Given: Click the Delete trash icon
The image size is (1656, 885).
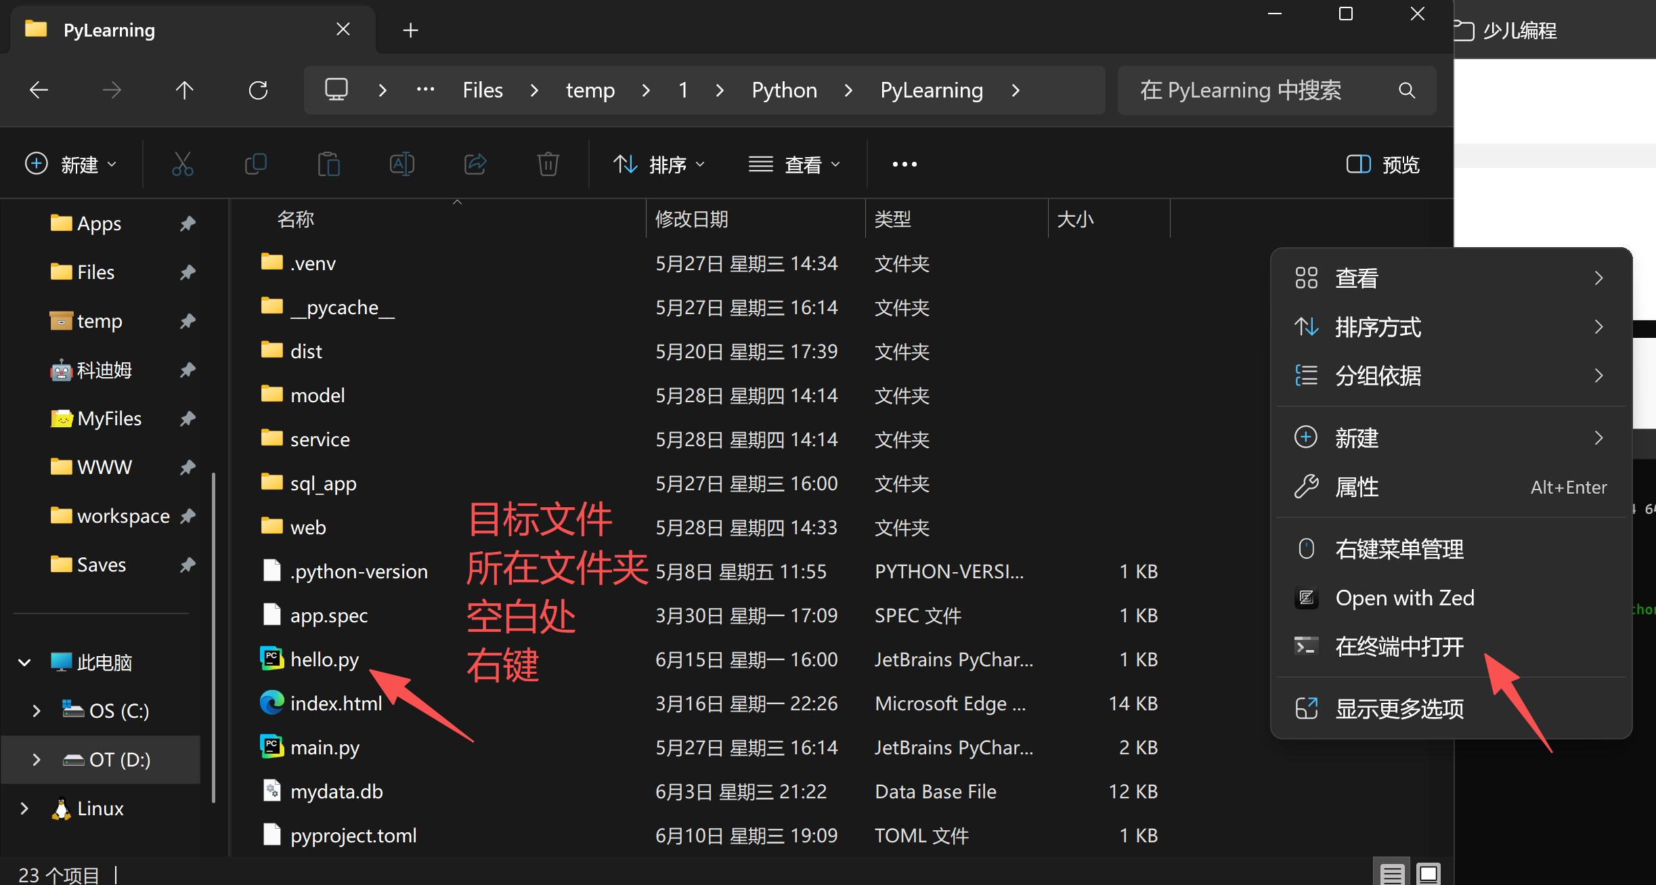Looking at the screenshot, I should [x=548, y=164].
